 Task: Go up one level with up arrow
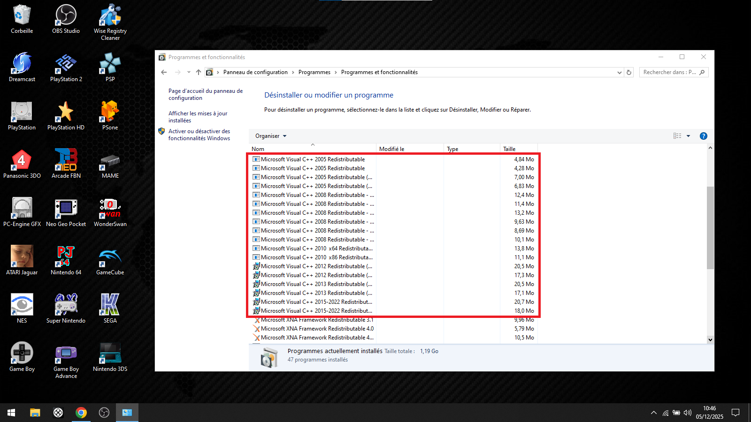(199, 72)
